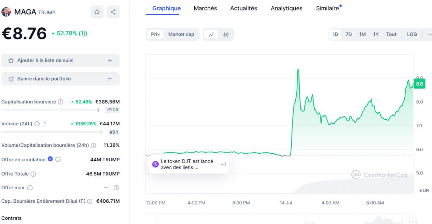Viewport: 432px width, 224px height.
Task: Click the €385.56M market cap value
Action: [x=107, y=102]
